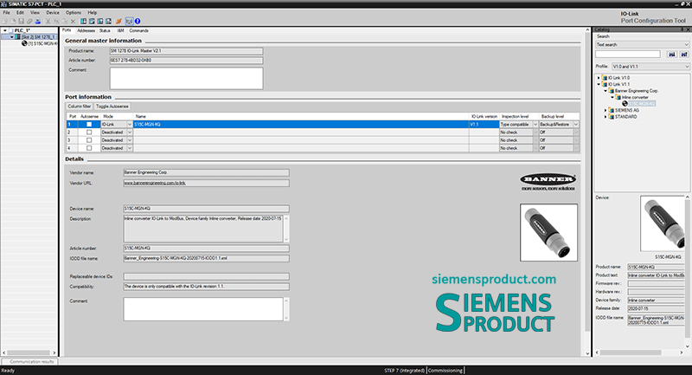The width and height of the screenshot is (692, 375).
Task: Click the paperclip toolbar icon
Action: (29, 21)
